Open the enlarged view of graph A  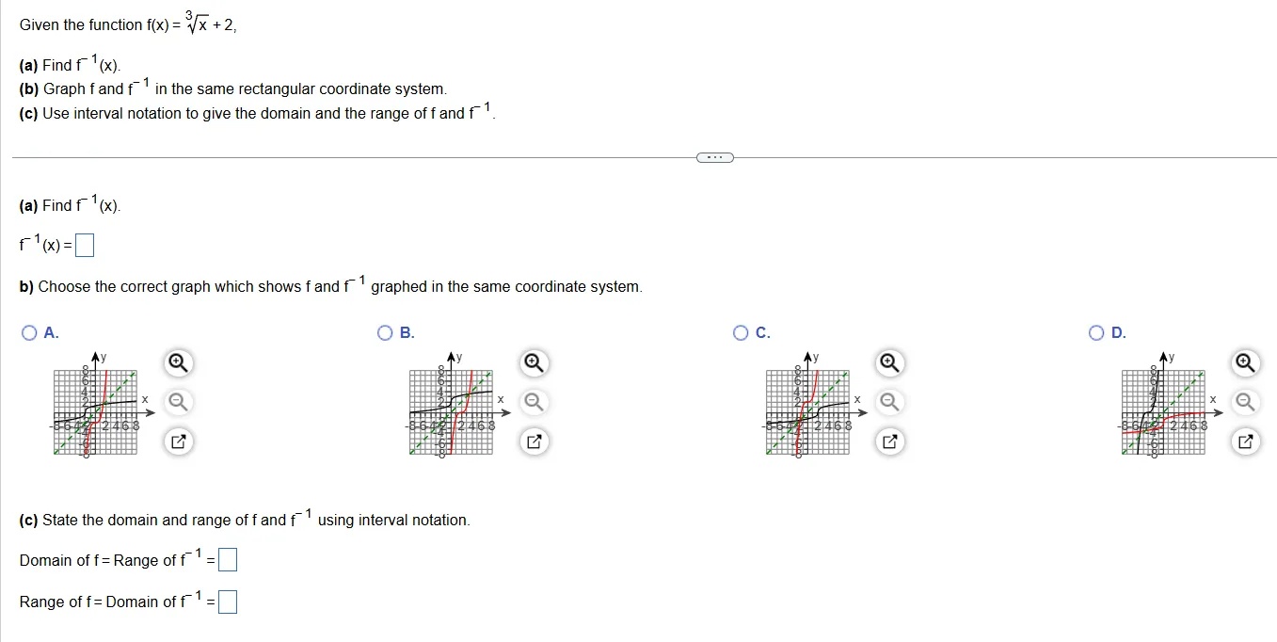point(178,441)
